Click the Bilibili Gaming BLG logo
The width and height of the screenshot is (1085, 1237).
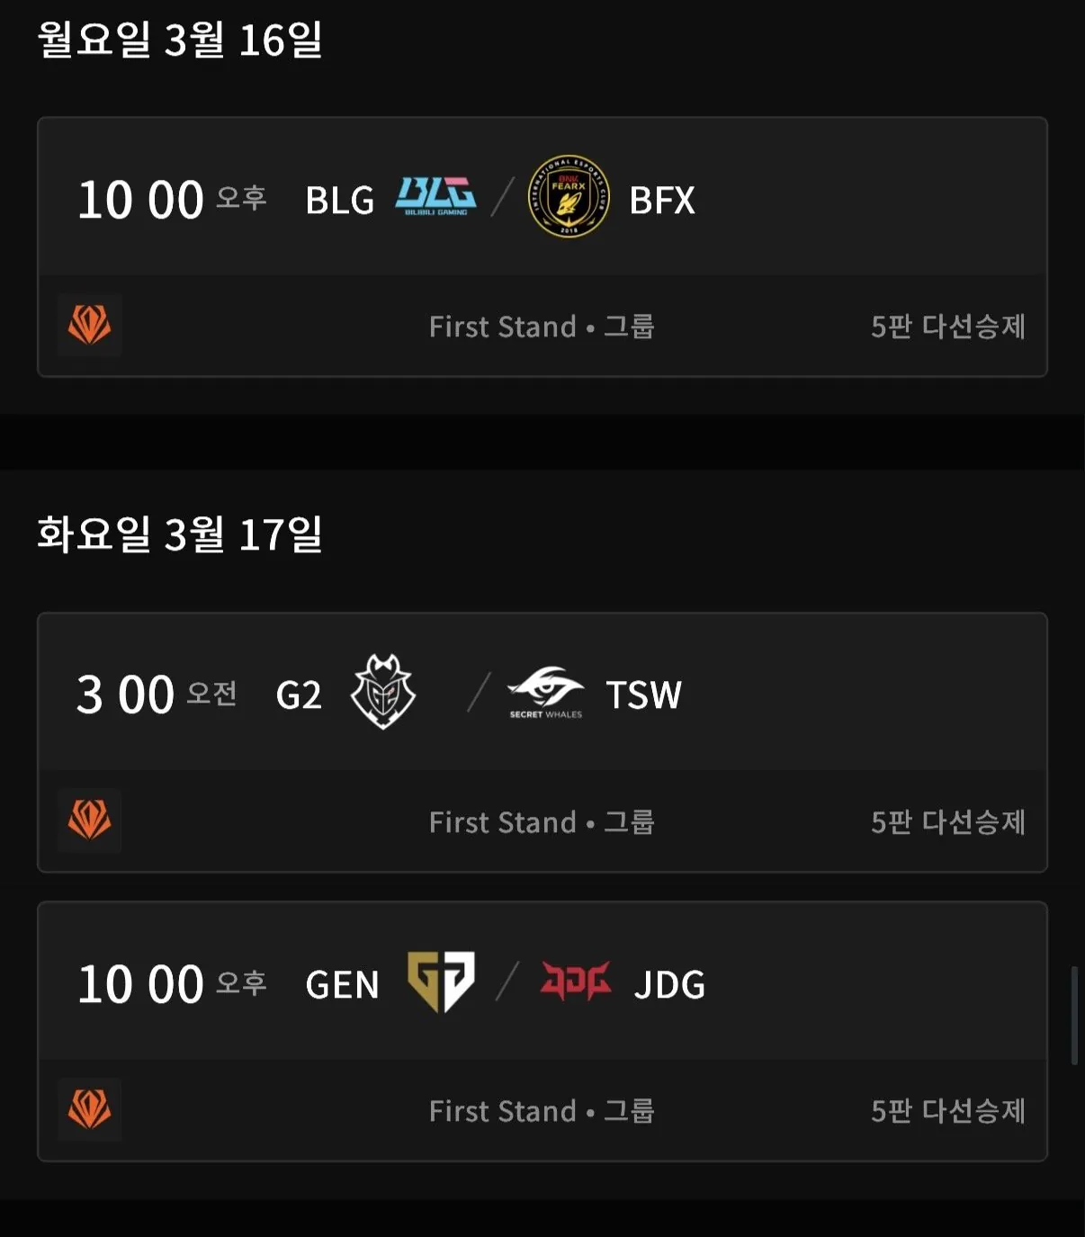point(435,196)
